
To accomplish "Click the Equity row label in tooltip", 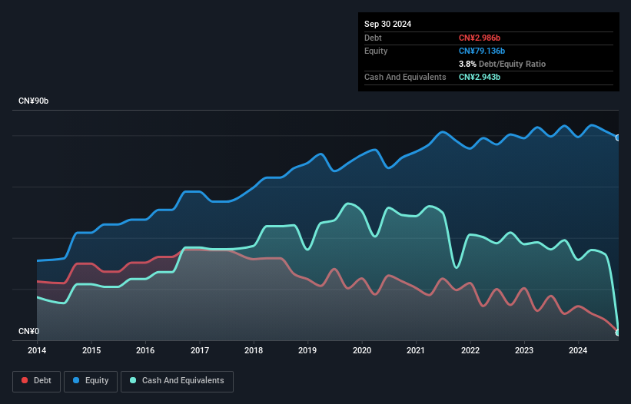I will pos(376,51).
